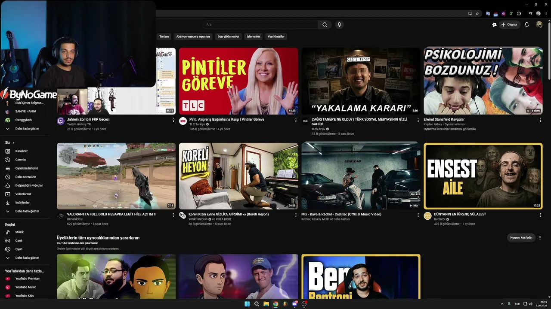The image size is (551, 309).
Task: Open options menu for DÜNYANIN EN İĞRENÇ SÜLALESİ
Action: coord(540,215)
